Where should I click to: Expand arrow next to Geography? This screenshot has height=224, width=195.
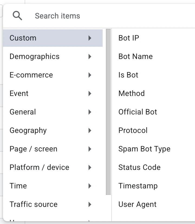point(90,130)
